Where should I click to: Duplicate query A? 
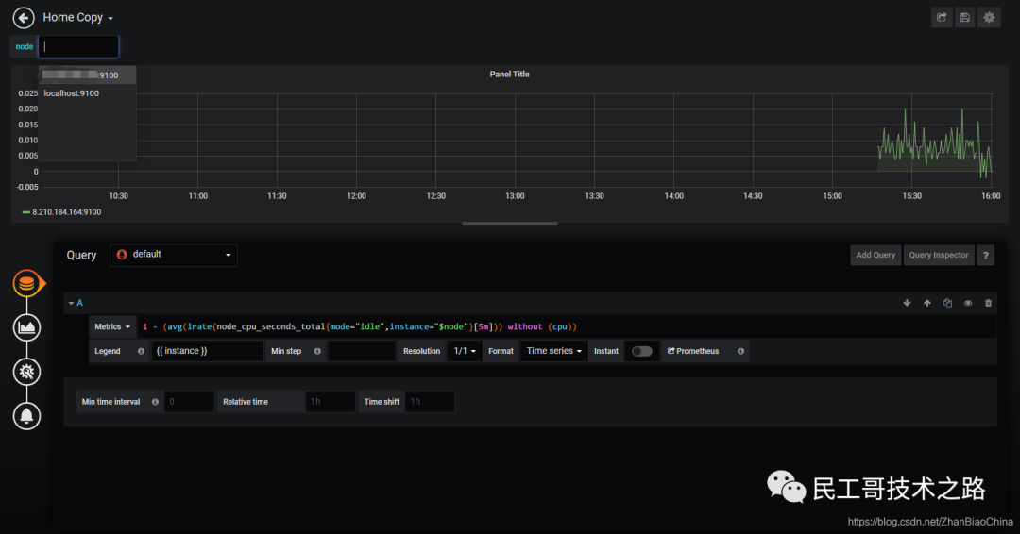(947, 303)
